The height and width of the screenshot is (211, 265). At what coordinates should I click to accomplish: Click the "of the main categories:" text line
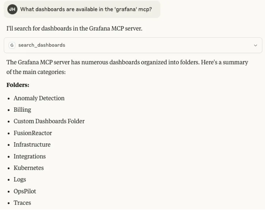coord(36,72)
